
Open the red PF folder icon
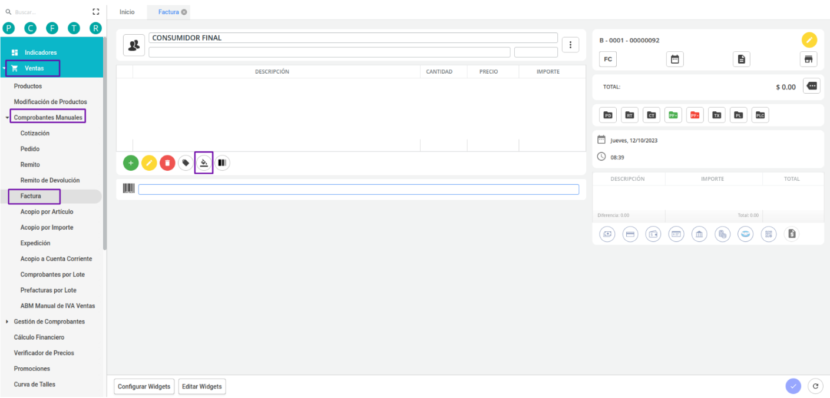coord(695,115)
